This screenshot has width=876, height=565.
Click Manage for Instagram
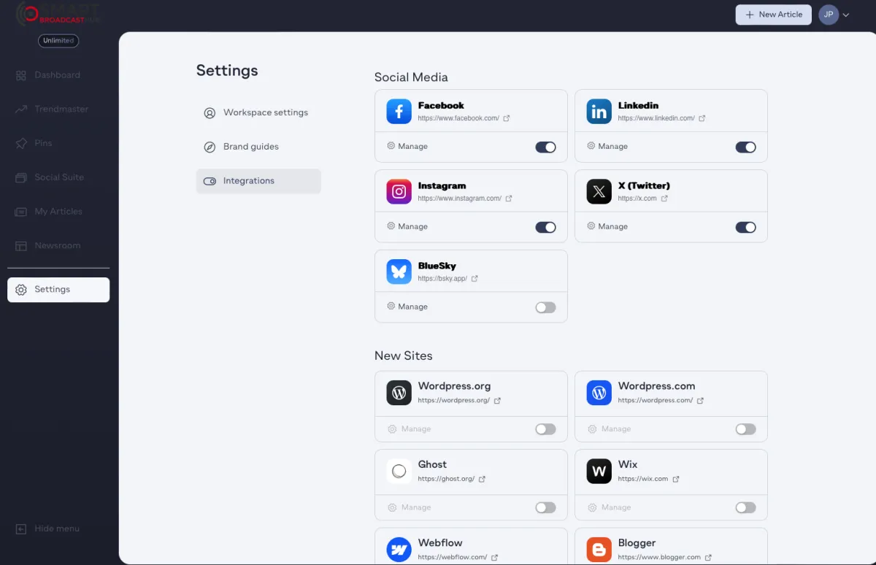[407, 227]
